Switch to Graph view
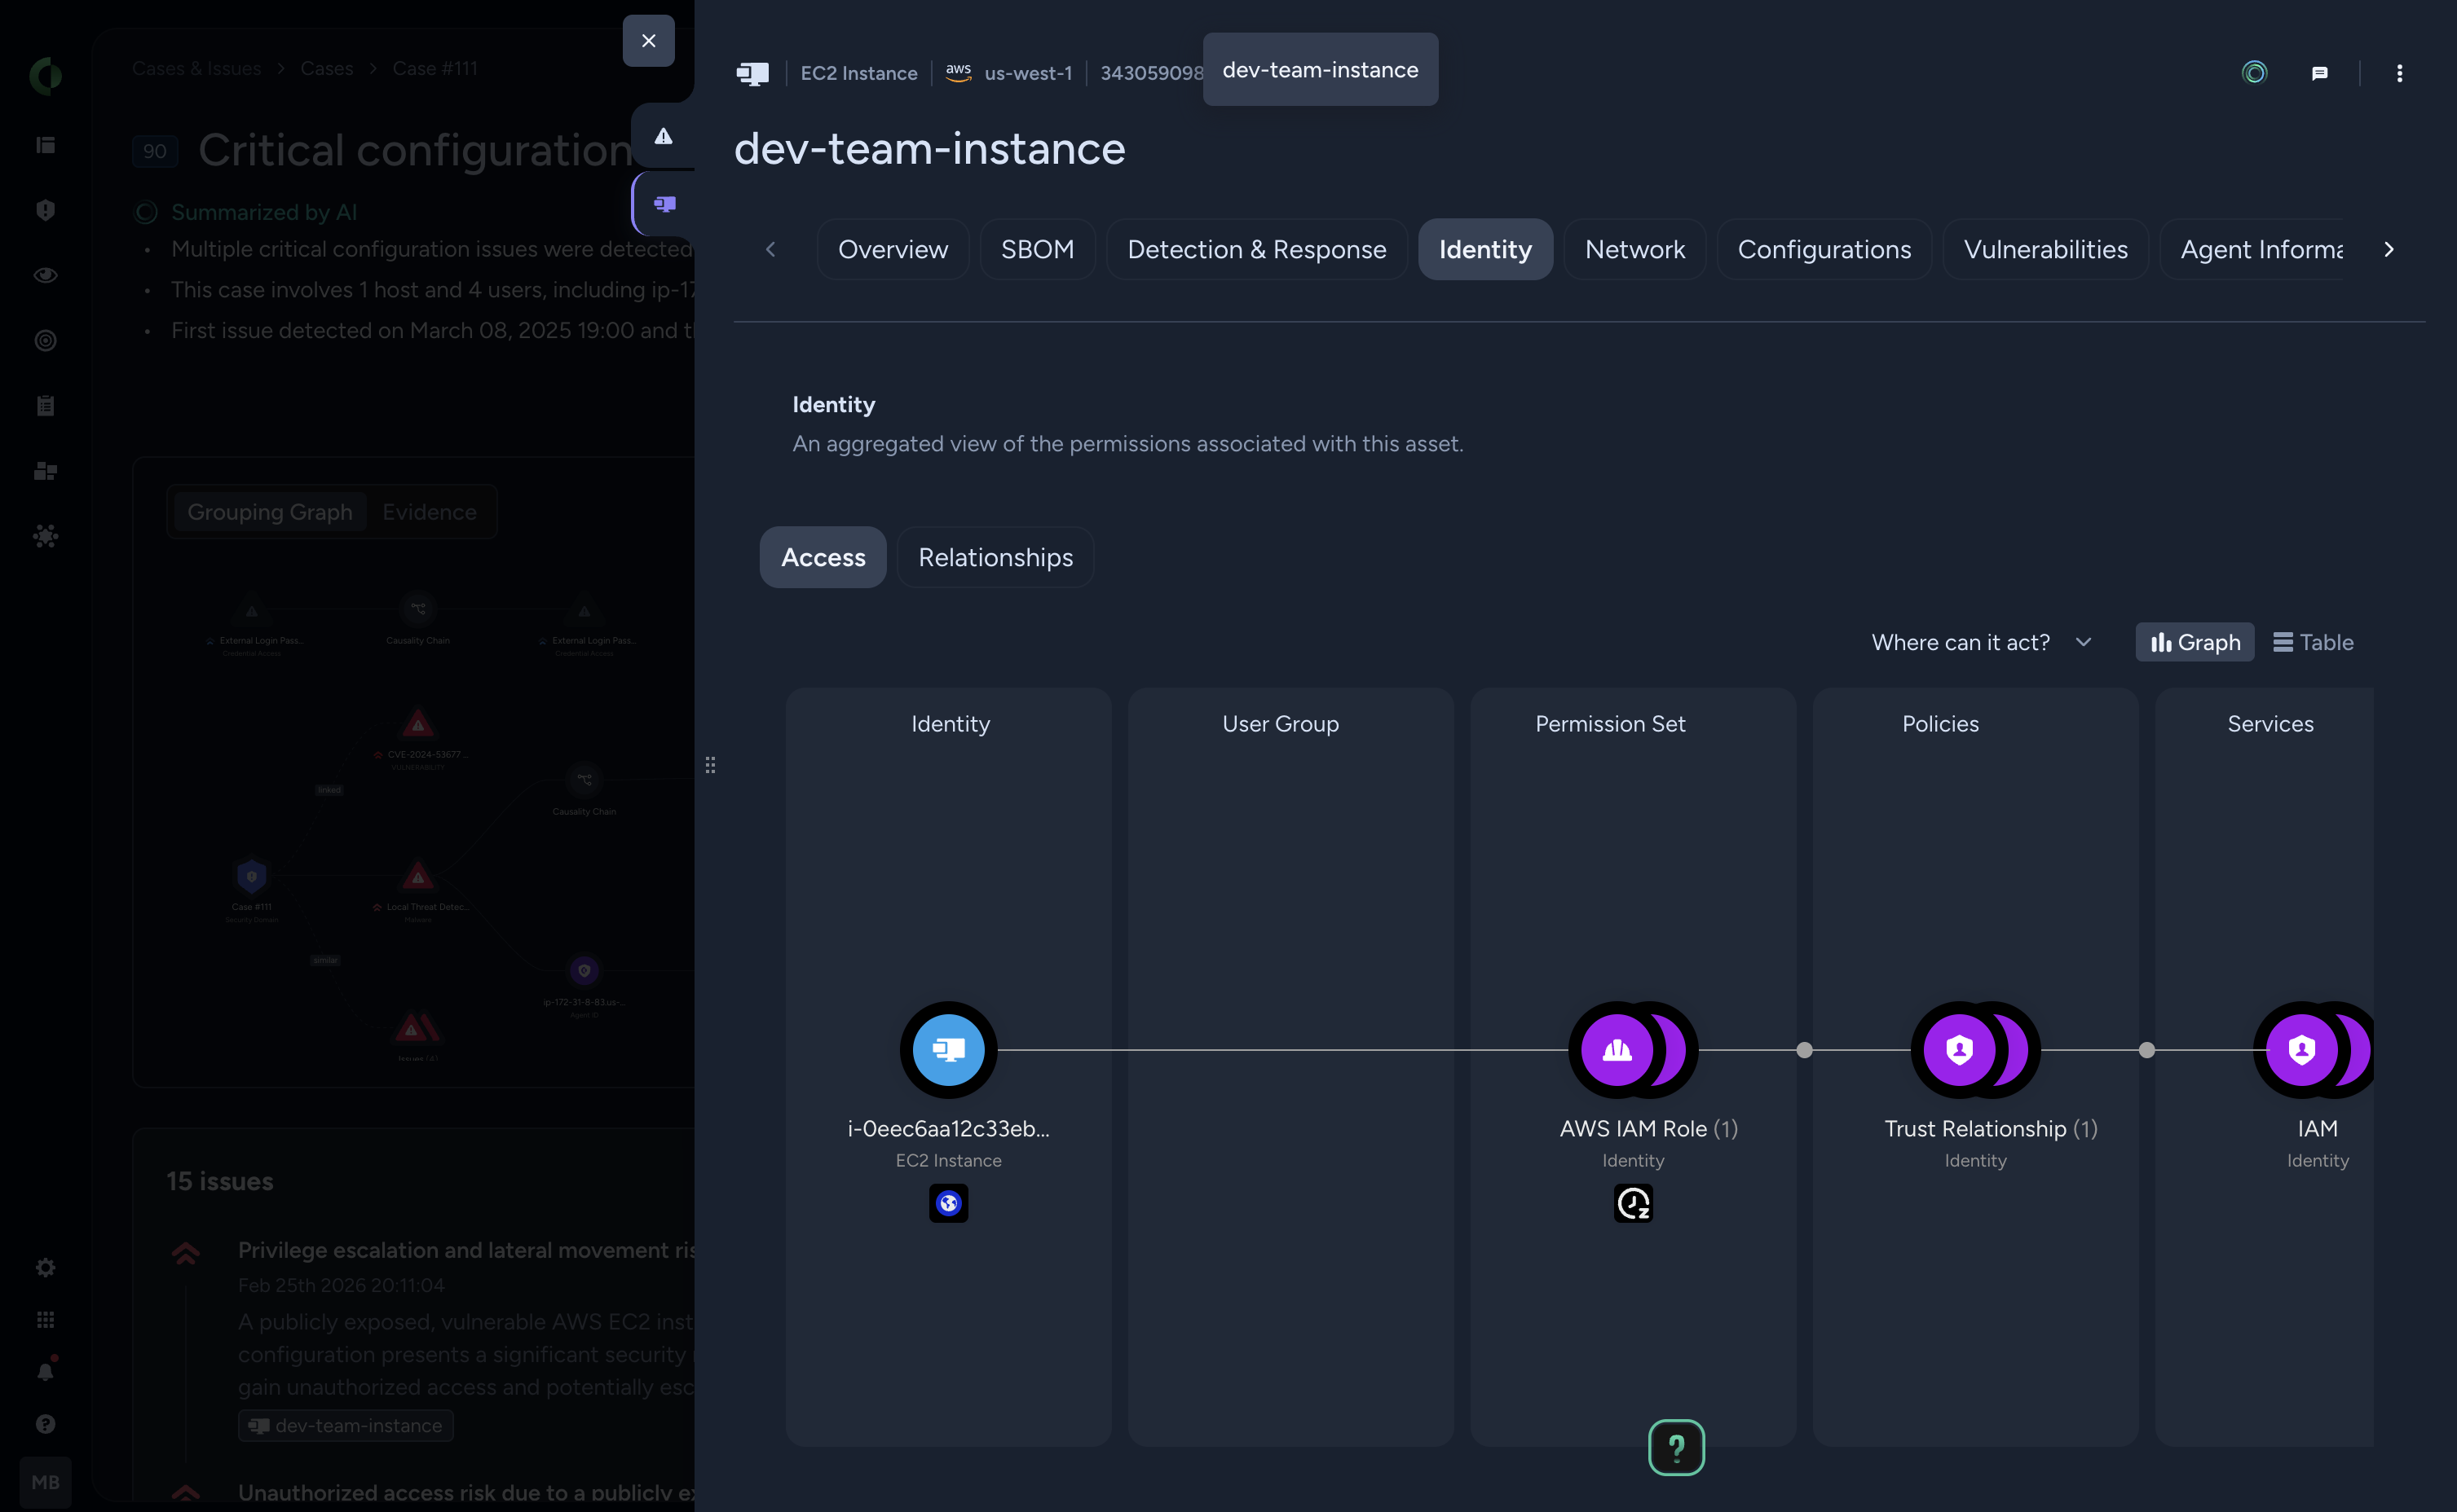Viewport: 2457px width, 1512px height. coord(2195,642)
